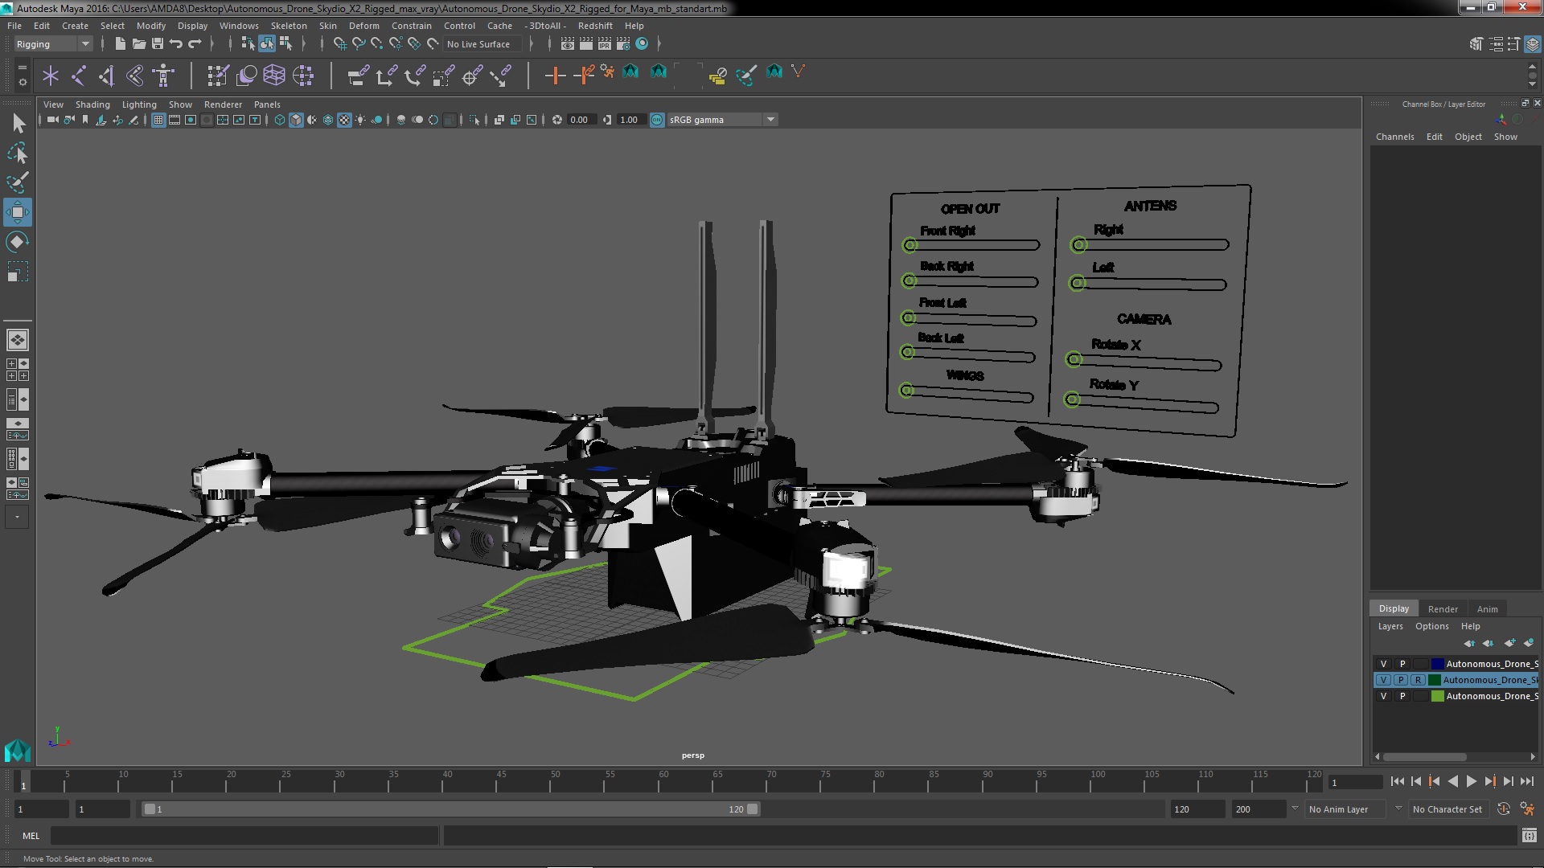Click the Paint Selection tool
The image size is (1544, 868).
click(x=17, y=182)
